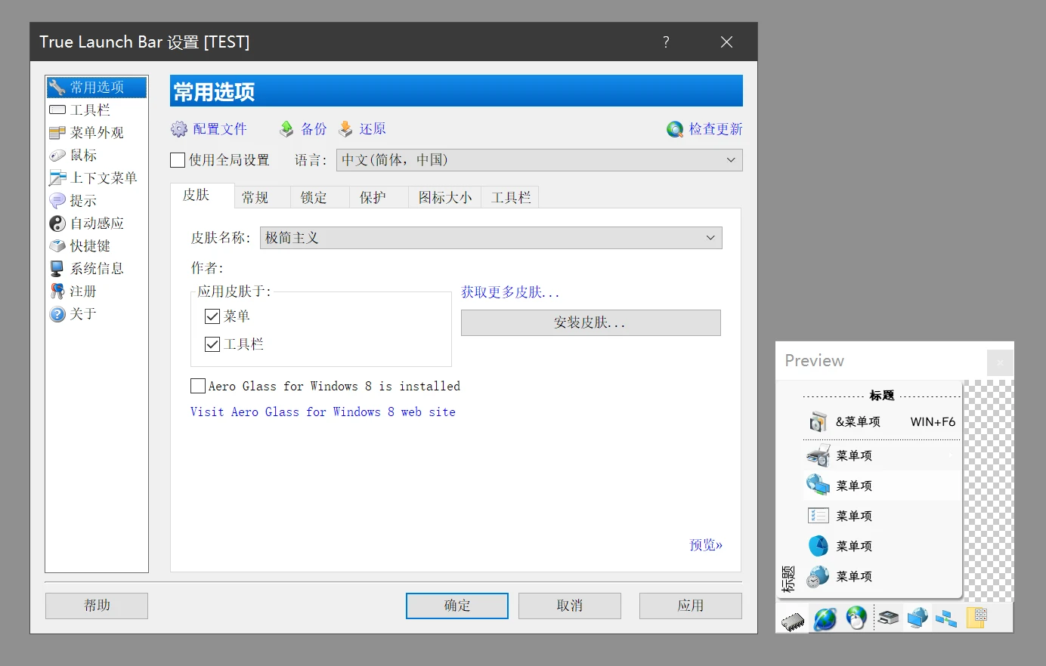1046x666 pixels.
Task: Open Visit Aero Glass for Windows 8 web site link
Action: tap(323, 412)
